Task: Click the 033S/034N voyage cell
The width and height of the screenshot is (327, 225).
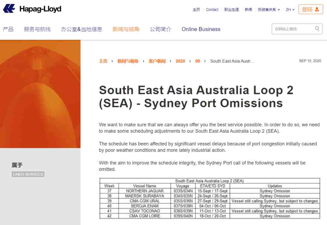Action: coord(183,191)
